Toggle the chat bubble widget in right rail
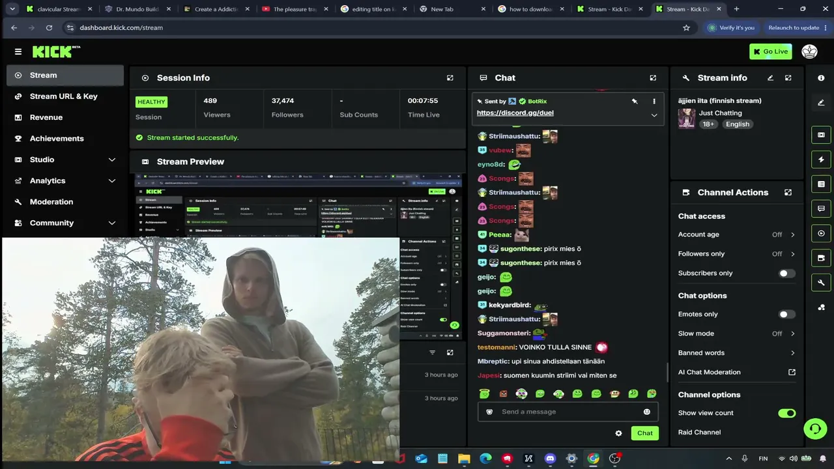This screenshot has height=469, width=834. (x=821, y=208)
